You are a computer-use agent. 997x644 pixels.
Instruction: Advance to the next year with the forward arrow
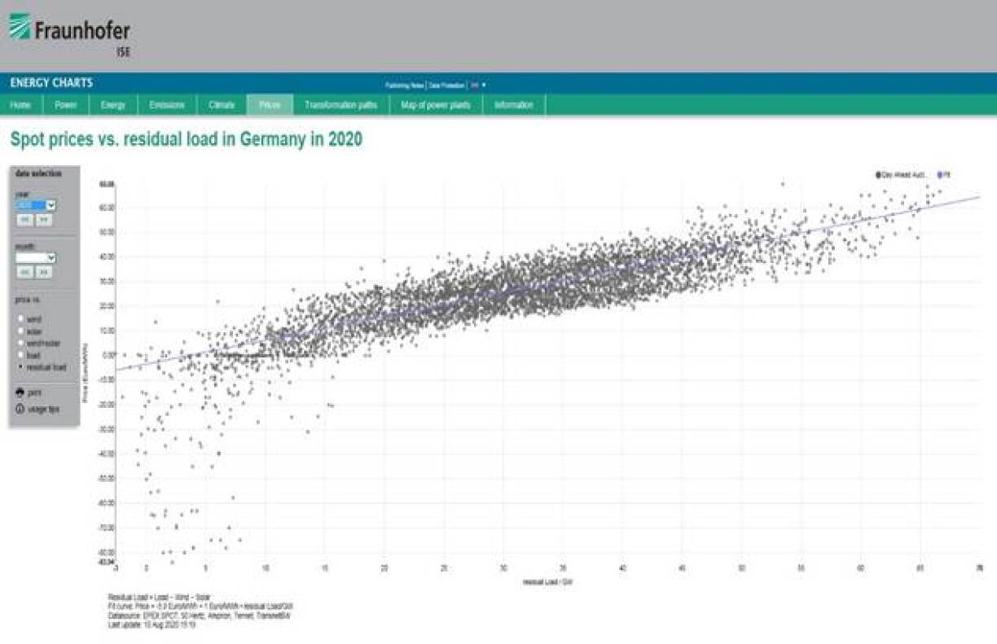point(44,220)
